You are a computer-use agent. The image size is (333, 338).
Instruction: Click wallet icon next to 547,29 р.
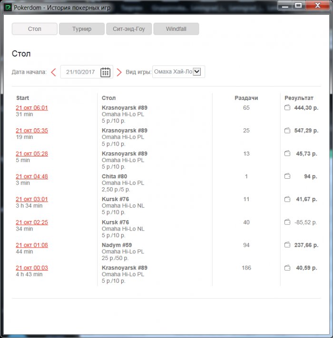[x=287, y=130]
